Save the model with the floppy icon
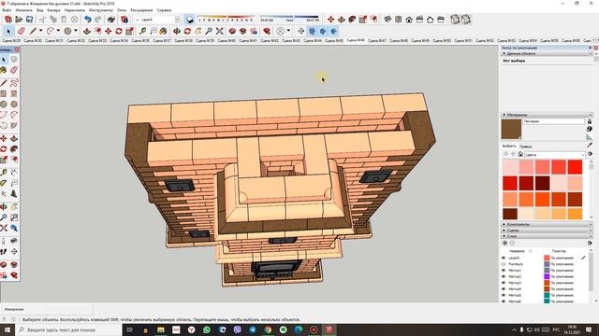Viewport: 599px width, 336px height. click(29, 19)
